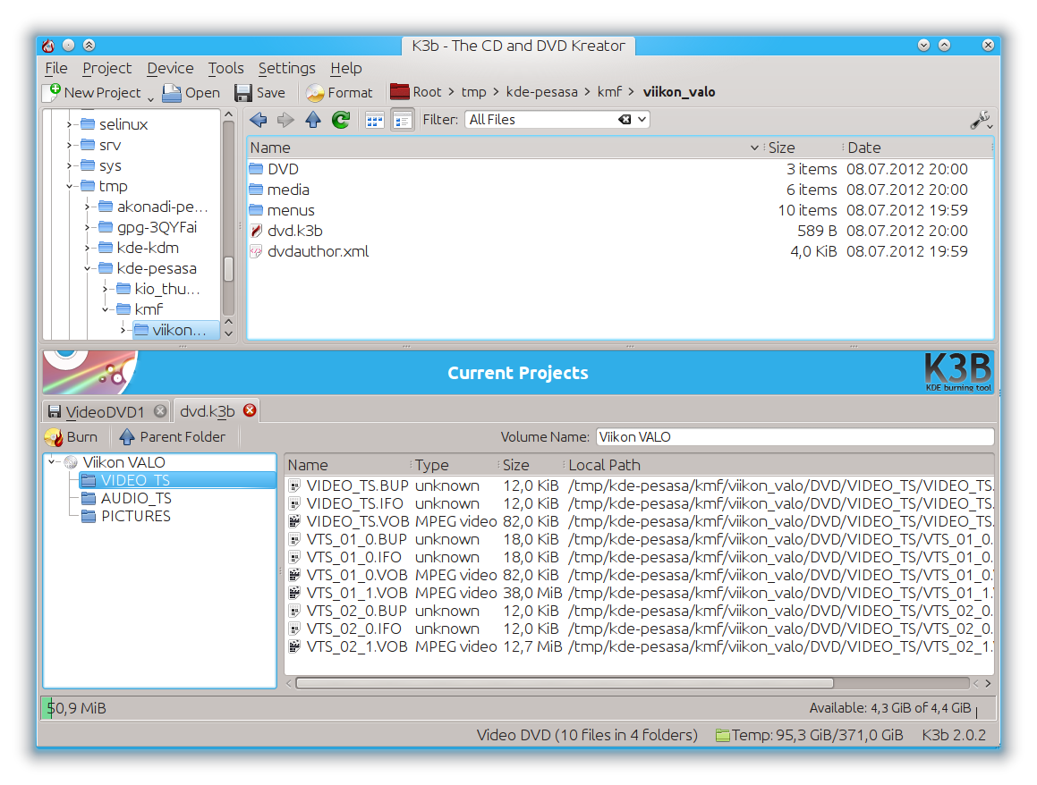Image resolution: width=1037 pixels, height=785 pixels.
Task: Click the Open toolbar button
Action: click(191, 92)
